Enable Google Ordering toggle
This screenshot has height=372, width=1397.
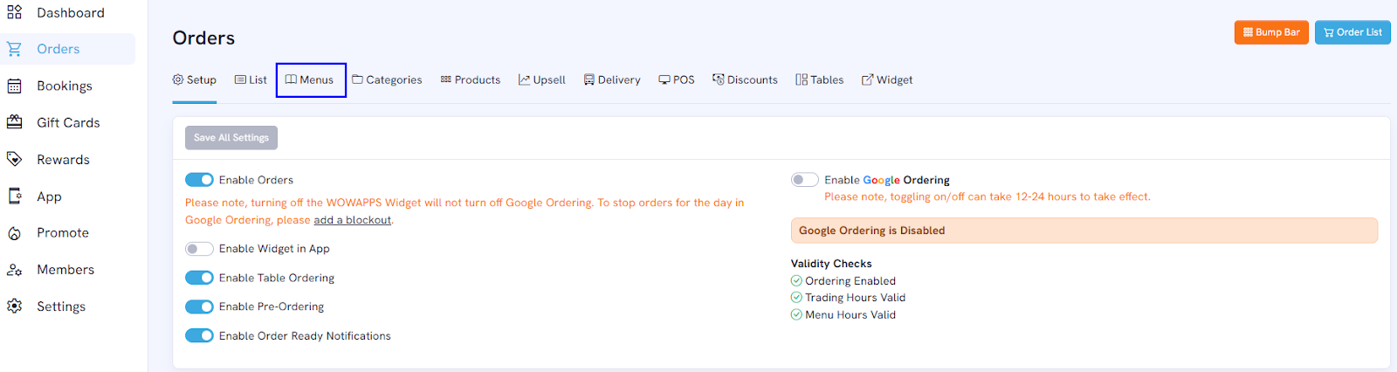(x=805, y=180)
